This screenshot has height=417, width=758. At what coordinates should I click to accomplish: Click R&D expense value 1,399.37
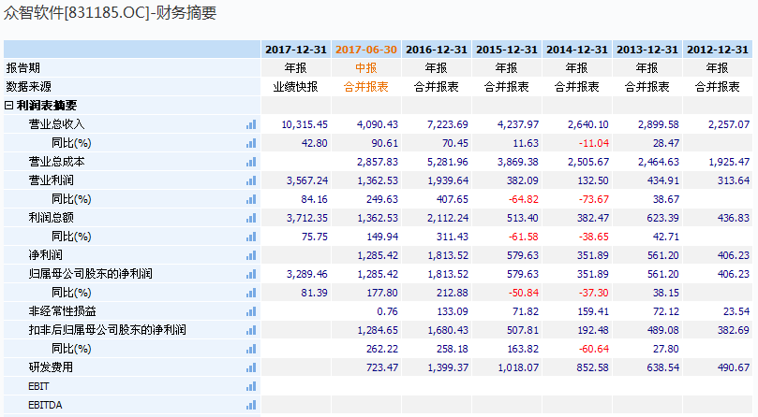click(448, 367)
